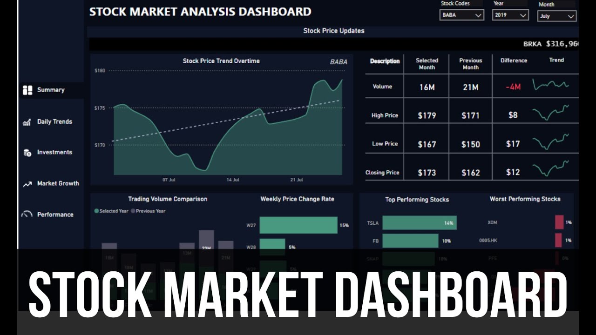This screenshot has width=596, height=335.
Task: Click the Closing Price value $173
Action: point(427,173)
